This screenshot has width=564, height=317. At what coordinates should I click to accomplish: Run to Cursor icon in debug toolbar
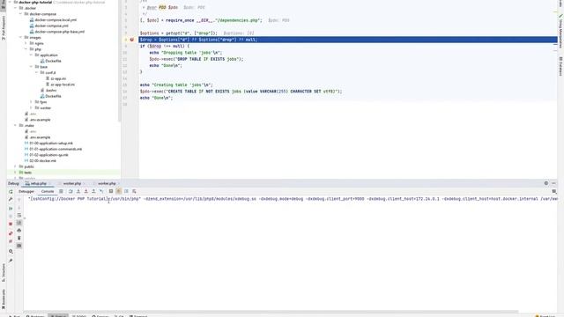[101, 192]
